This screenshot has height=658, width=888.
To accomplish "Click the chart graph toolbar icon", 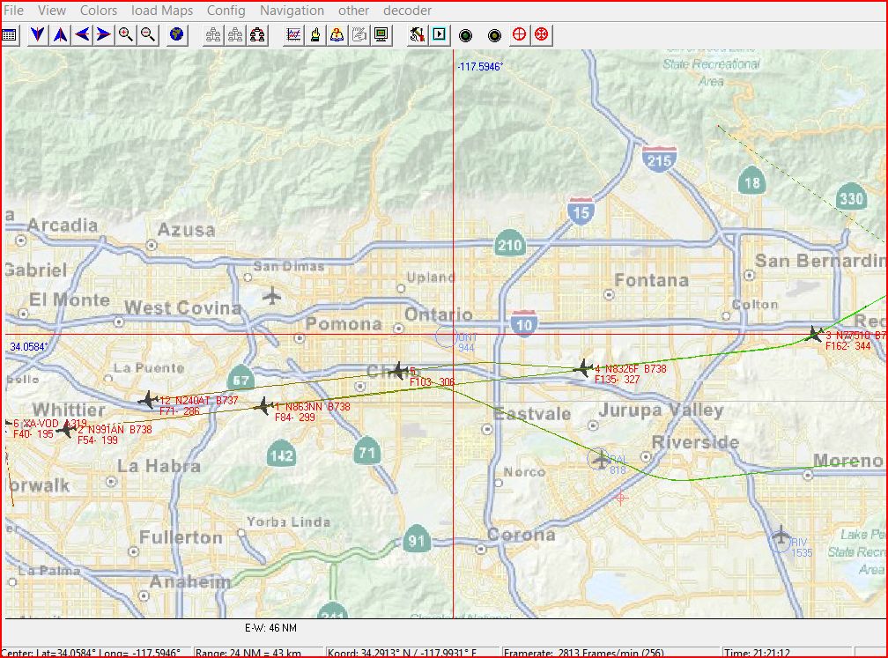I will tap(293, 35).
